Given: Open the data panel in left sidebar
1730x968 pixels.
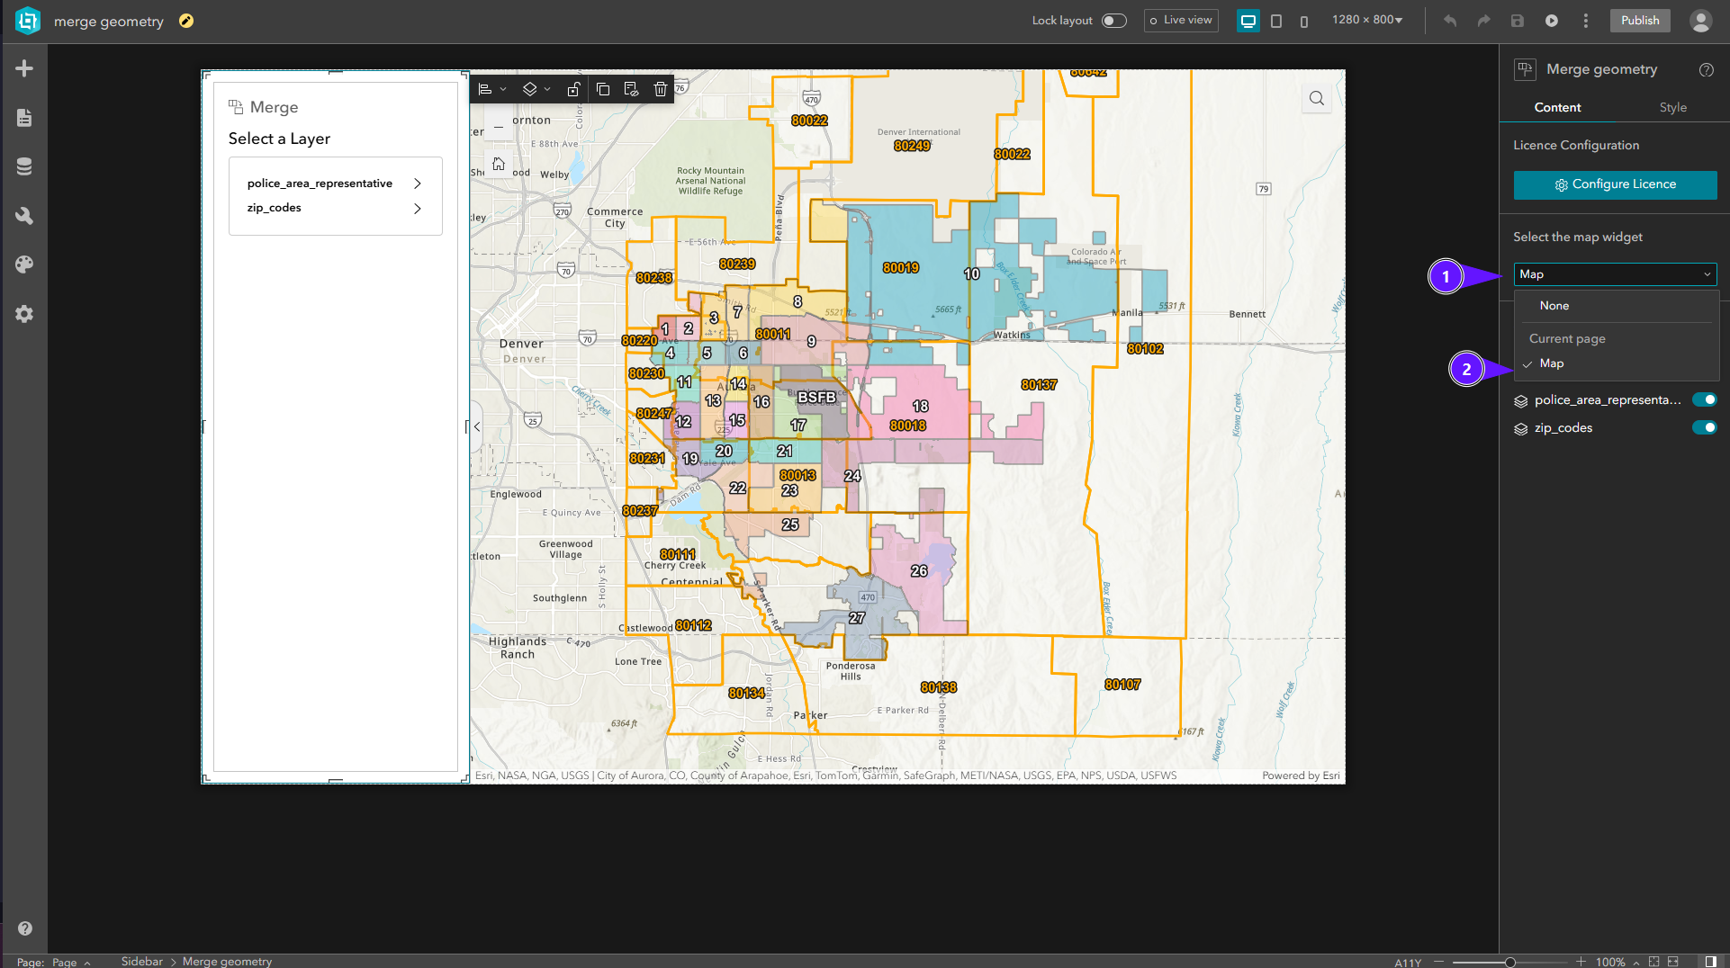Looking at the screenshot, I should point(24,166).
